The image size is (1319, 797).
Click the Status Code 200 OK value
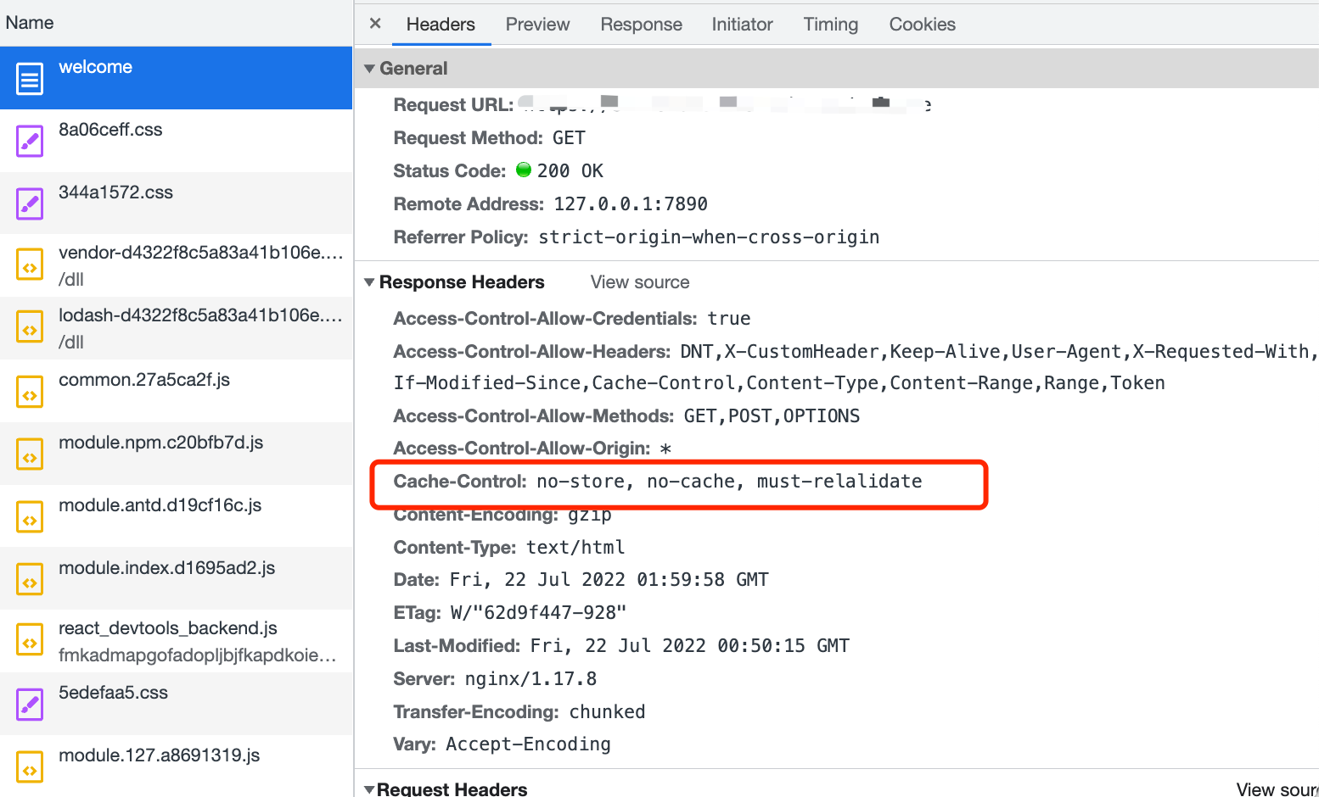click(570, 171)
